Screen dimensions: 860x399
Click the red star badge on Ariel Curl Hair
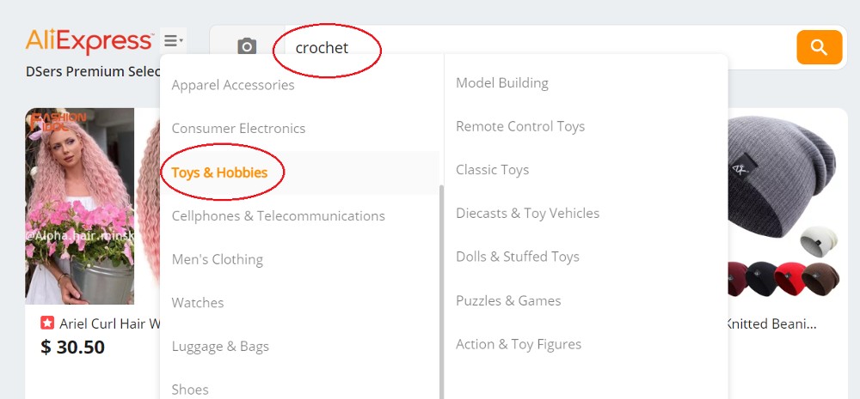tap(47, 323)
